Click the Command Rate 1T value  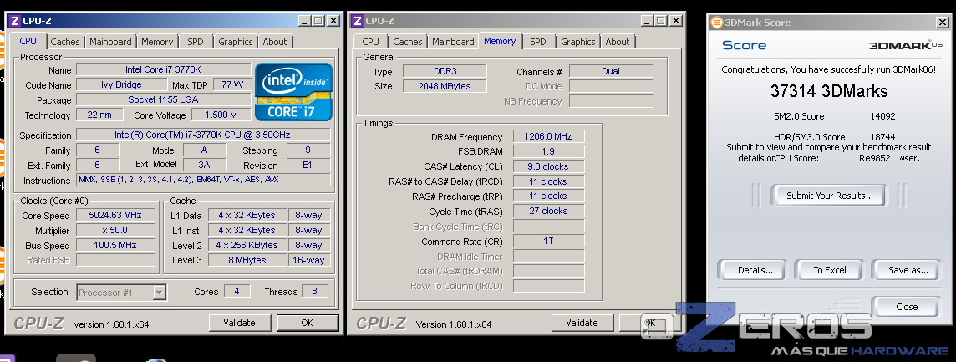(549, 241)
